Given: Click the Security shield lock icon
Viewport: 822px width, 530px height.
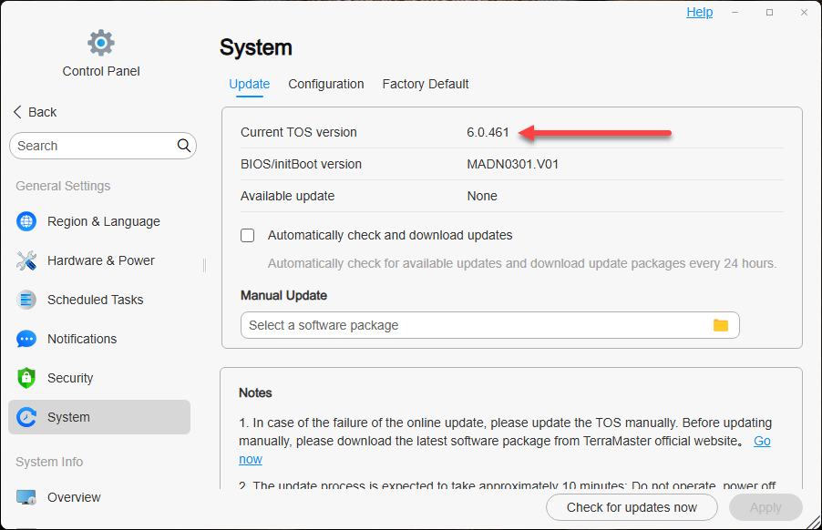Looking at the screenshot, I should pyautogui.click(x=26, y=378).
